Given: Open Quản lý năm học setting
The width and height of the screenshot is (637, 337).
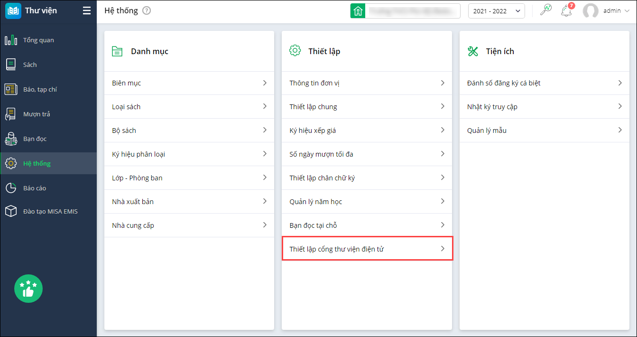Looking at the screenshot, I should [367, 202].
